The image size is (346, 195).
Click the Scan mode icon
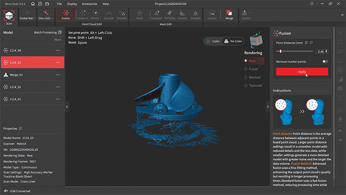[x=9, y=15]
